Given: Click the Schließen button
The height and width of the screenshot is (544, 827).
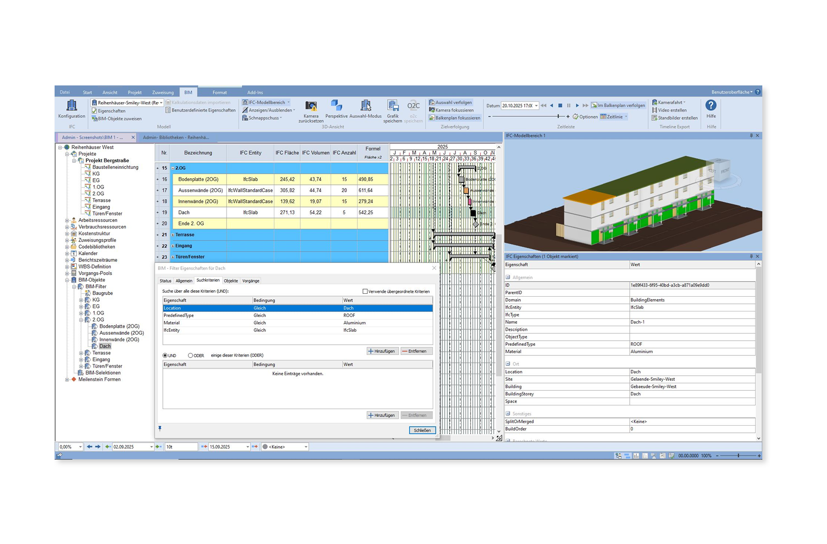Looking at the screenshot, I should click(x=422, y=431).
